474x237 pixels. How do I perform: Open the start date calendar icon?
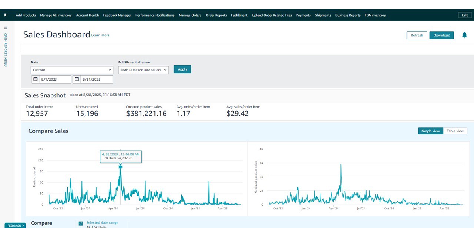(x=36, y=79)
